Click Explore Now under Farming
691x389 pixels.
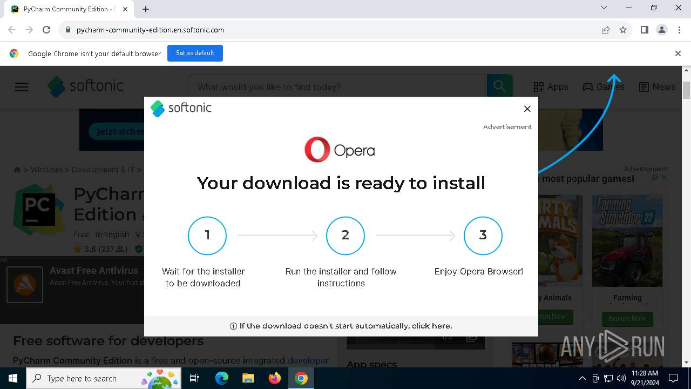click(627, 318)
